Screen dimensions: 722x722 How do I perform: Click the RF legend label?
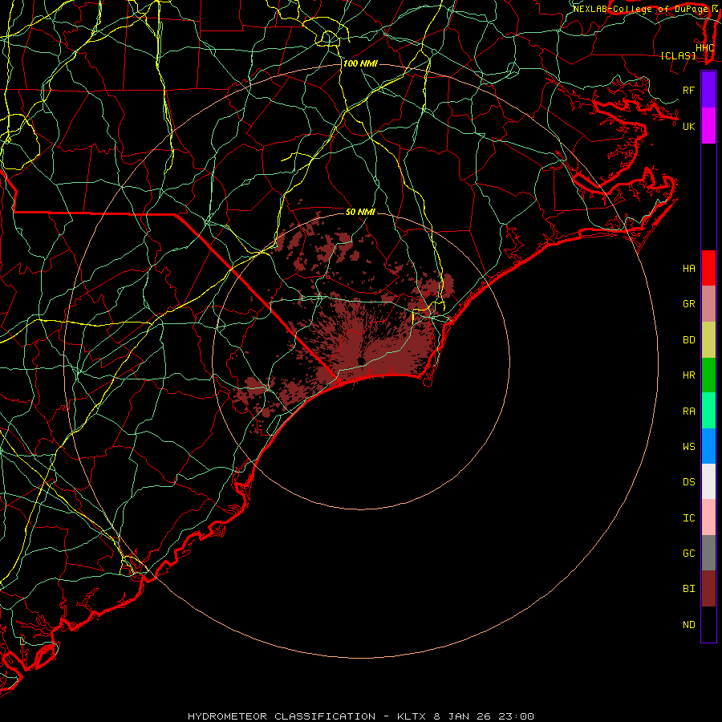click(689, 90)
